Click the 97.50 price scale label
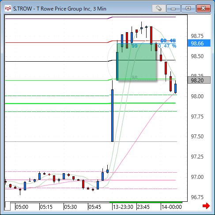The height and width of the screenshot is (215, 215). click(x=197, y=137)
